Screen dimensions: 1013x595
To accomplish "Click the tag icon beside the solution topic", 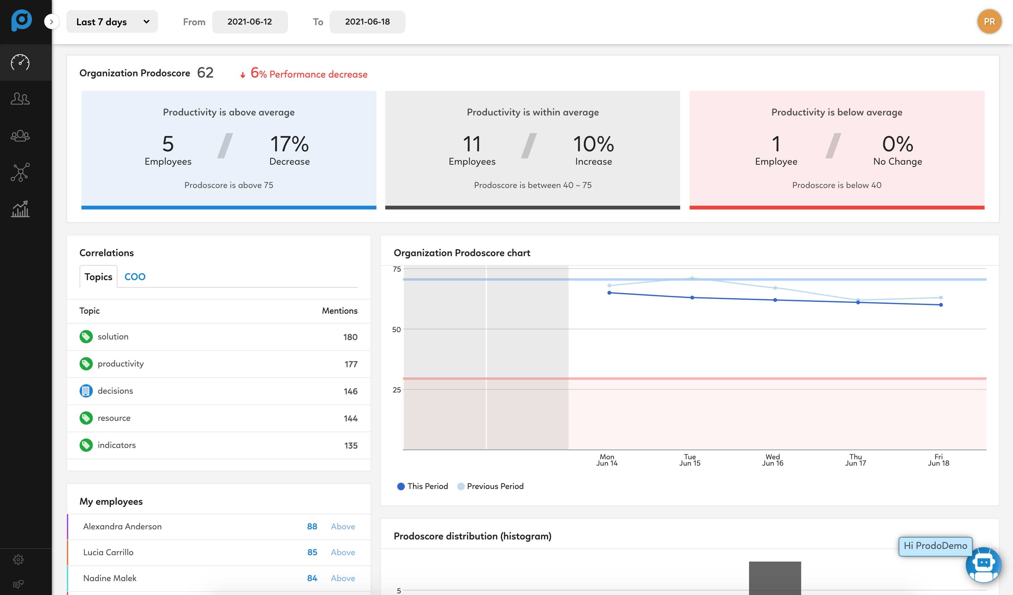I will [x=86, y=337].
